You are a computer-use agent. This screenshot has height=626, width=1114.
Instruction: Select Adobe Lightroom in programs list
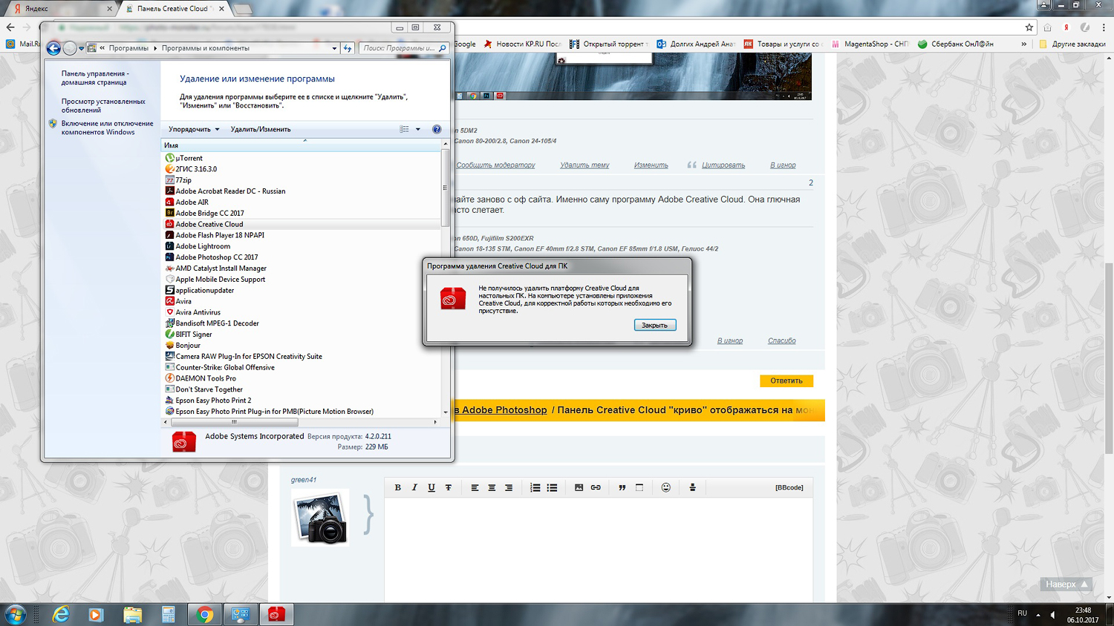coord(203,246)
